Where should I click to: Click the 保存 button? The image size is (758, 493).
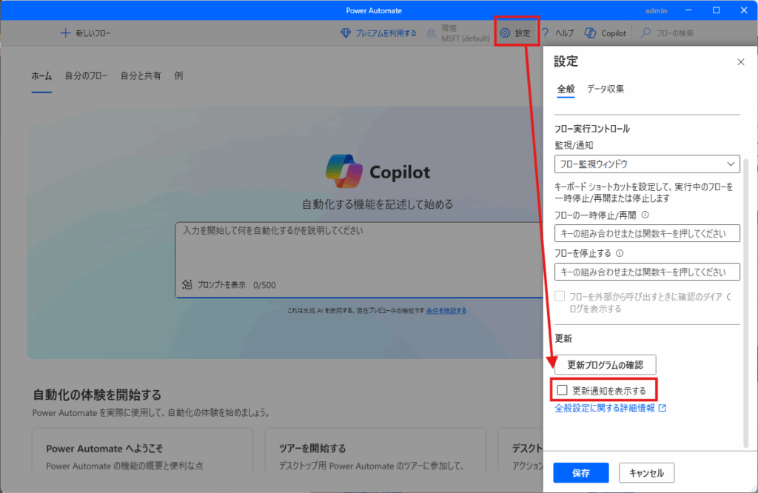point(581,473)
